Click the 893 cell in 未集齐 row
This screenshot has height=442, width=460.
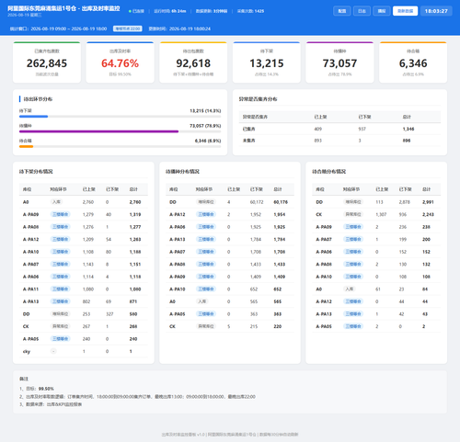click(x=318, y=141)
